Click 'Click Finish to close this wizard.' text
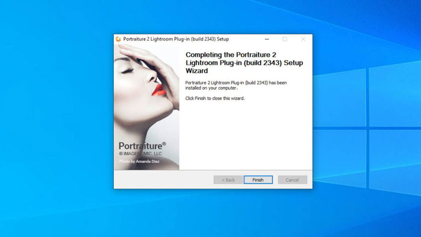This screenshot has width=421, height=237. tap(215, 98)
